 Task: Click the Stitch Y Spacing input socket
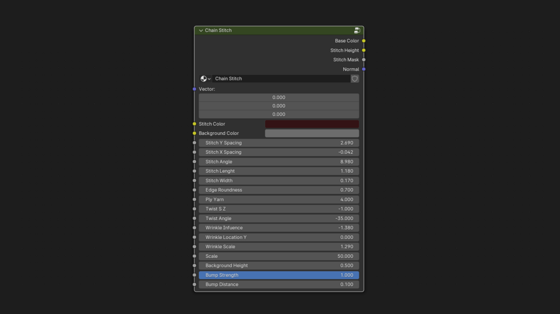(x=194, y=143)
